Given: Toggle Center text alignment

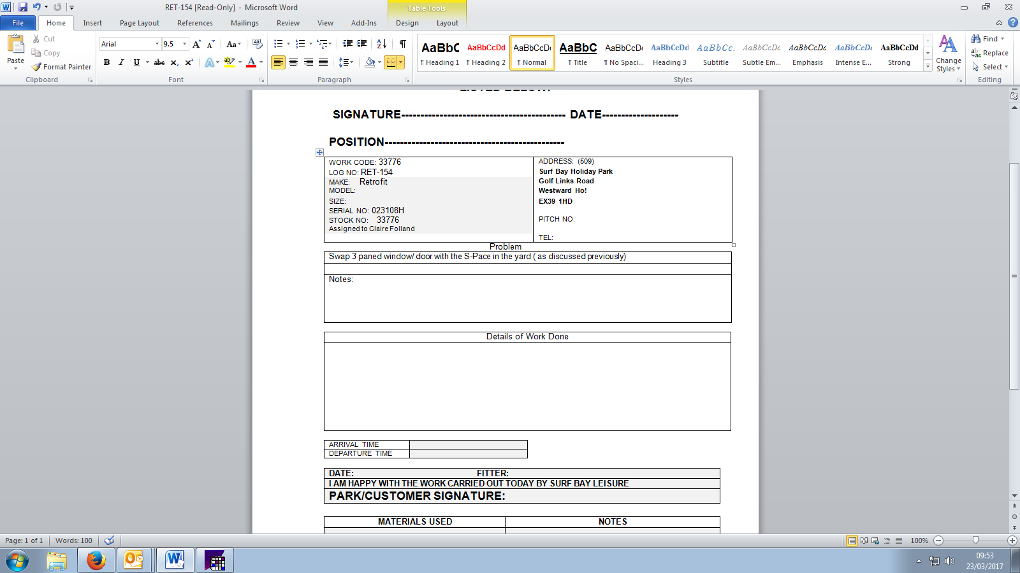Looking at the screenshot, I should (x=293, y=62).
